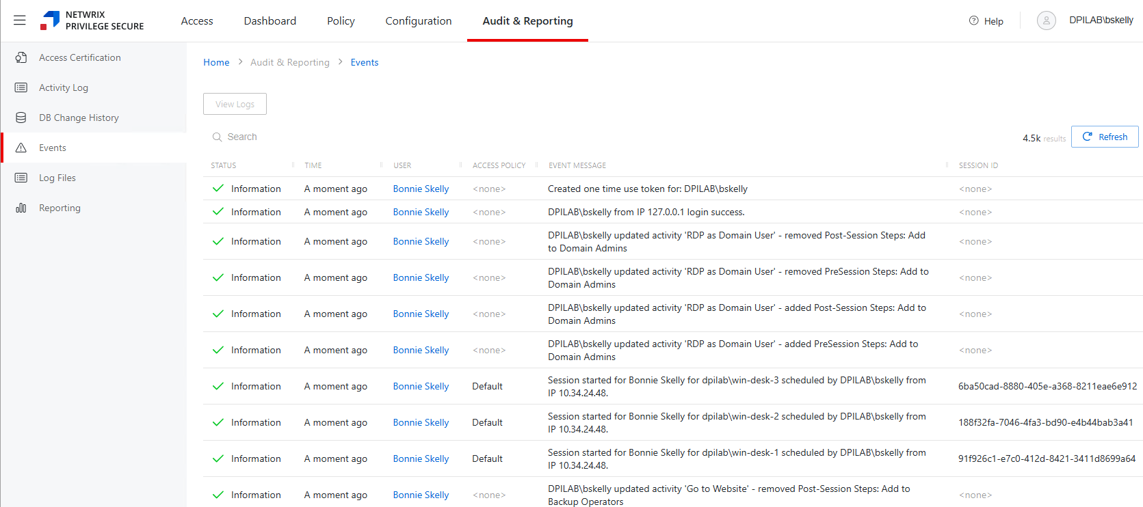The width and height of the screenshot is (1143, 507).
Task: Open the user avatar profile icon
Action: point(1047,20)
